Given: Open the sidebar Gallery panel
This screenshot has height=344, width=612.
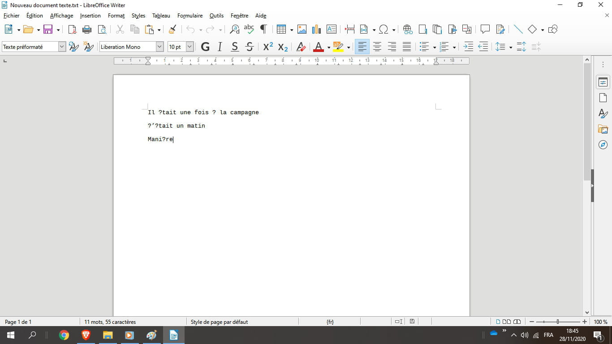Looking at the screenshot, I should pos(603,129).
